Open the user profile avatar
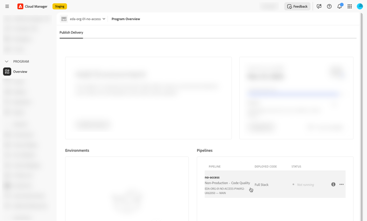Screen dimensions: 367x221 [360, 6]
